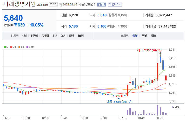Click the 3,097 price axis label
The height and width of the screenshot is (123, 185).
[172, 101]
